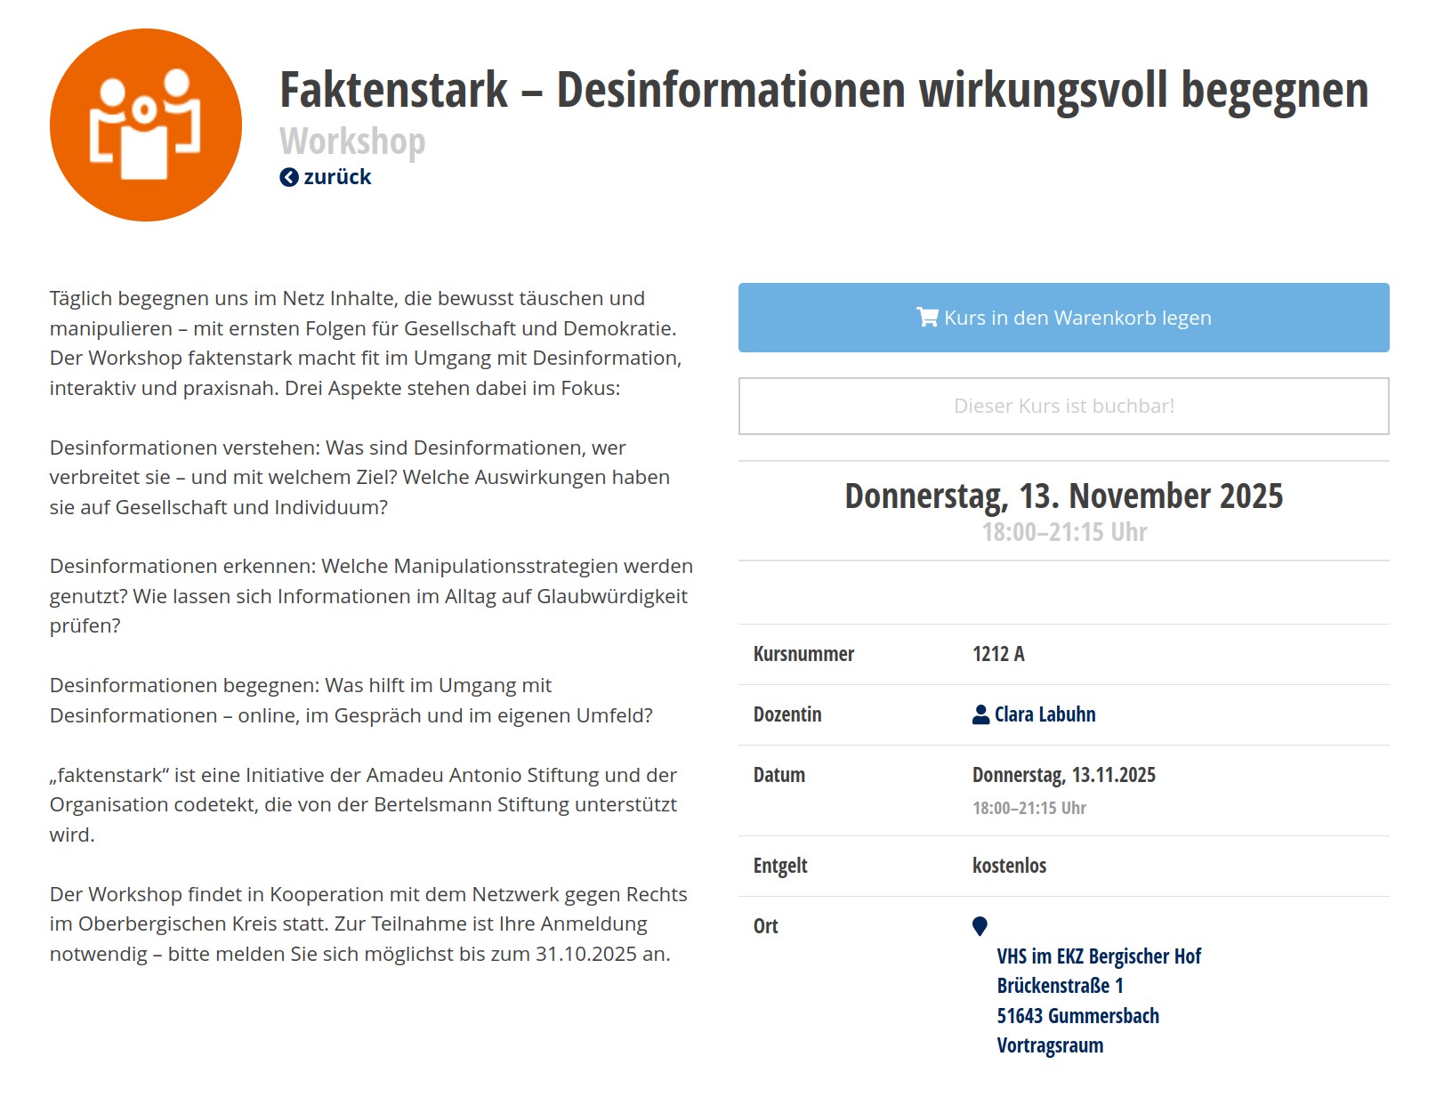Screen dimensions: 1444x1105
Task: Select the Vortragsraum room link
Action: coord(1050,1045)
